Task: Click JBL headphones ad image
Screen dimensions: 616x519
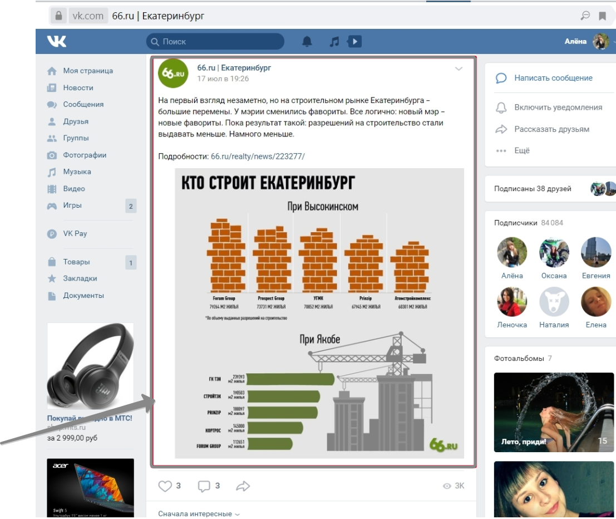Action: point(90,366)
